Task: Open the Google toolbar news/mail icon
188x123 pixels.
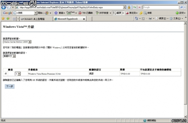Action: coord(47,13)
